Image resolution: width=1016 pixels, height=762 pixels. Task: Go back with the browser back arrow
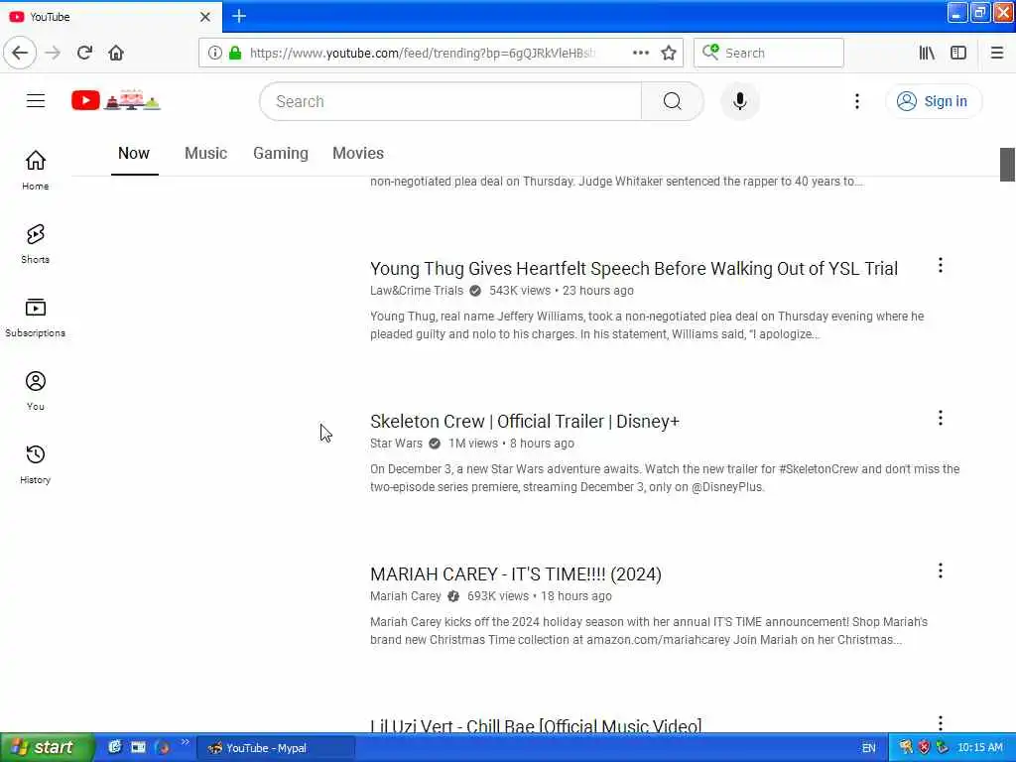[20, 53]
